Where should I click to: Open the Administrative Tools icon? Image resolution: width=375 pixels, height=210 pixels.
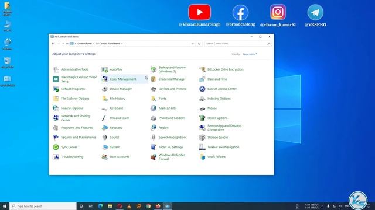[x=56, y=69]
